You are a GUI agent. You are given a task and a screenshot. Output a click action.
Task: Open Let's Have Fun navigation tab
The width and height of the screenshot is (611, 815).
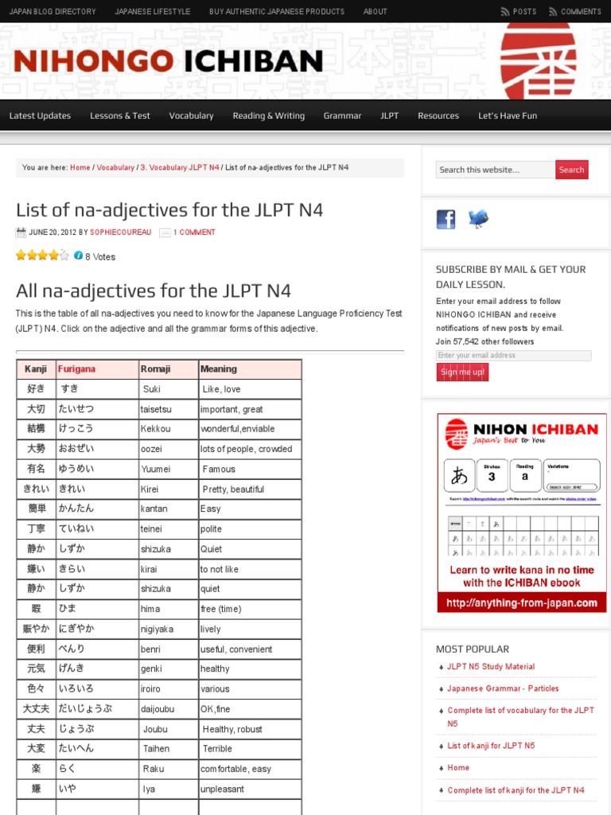508,115
